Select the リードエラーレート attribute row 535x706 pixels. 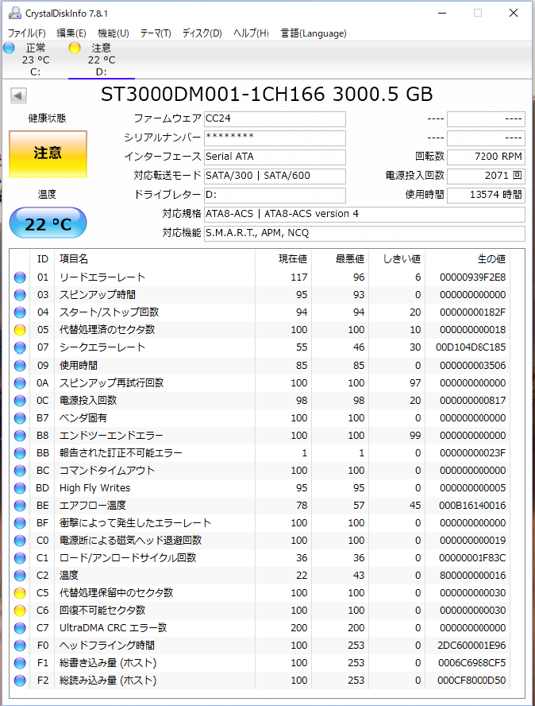click(102, 277)
